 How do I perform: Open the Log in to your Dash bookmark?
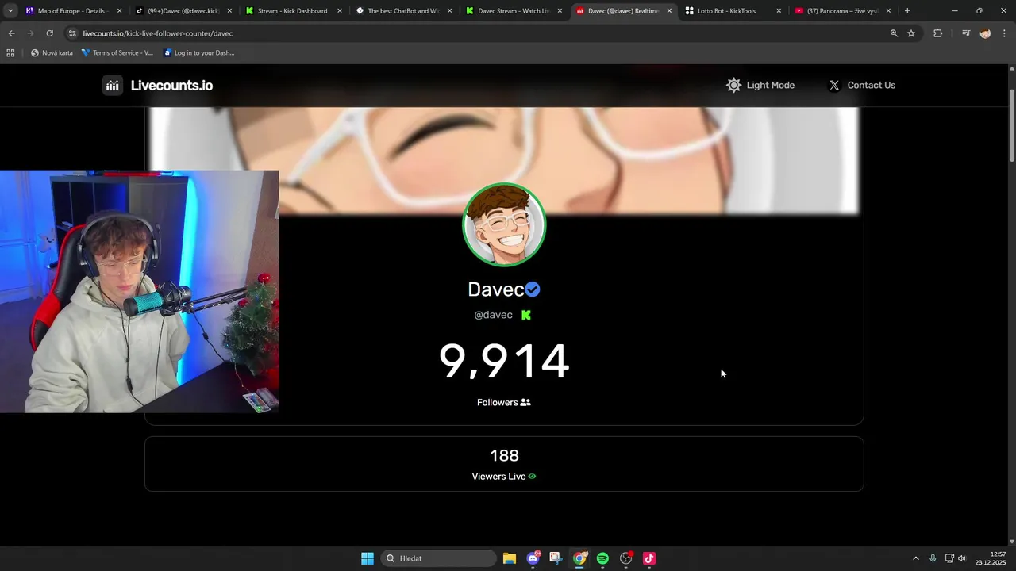click(198, 53)
